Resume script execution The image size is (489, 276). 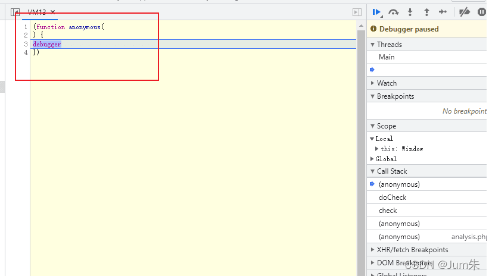pyautogui.click(x=376, y=12)
